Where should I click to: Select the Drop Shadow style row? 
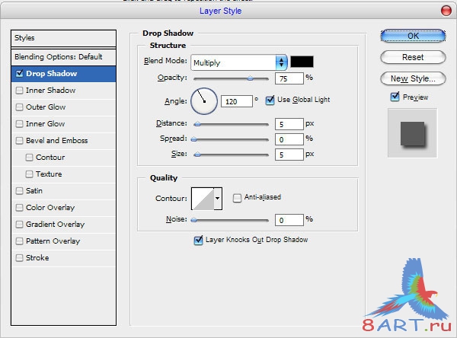[x=63, y=74]
